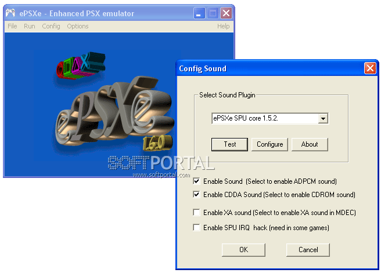Image resolution: width=381 pixels, height=273 pixels.
Task: Click the 'Select Sound Plugin' group label
Action: coord(227,95)
